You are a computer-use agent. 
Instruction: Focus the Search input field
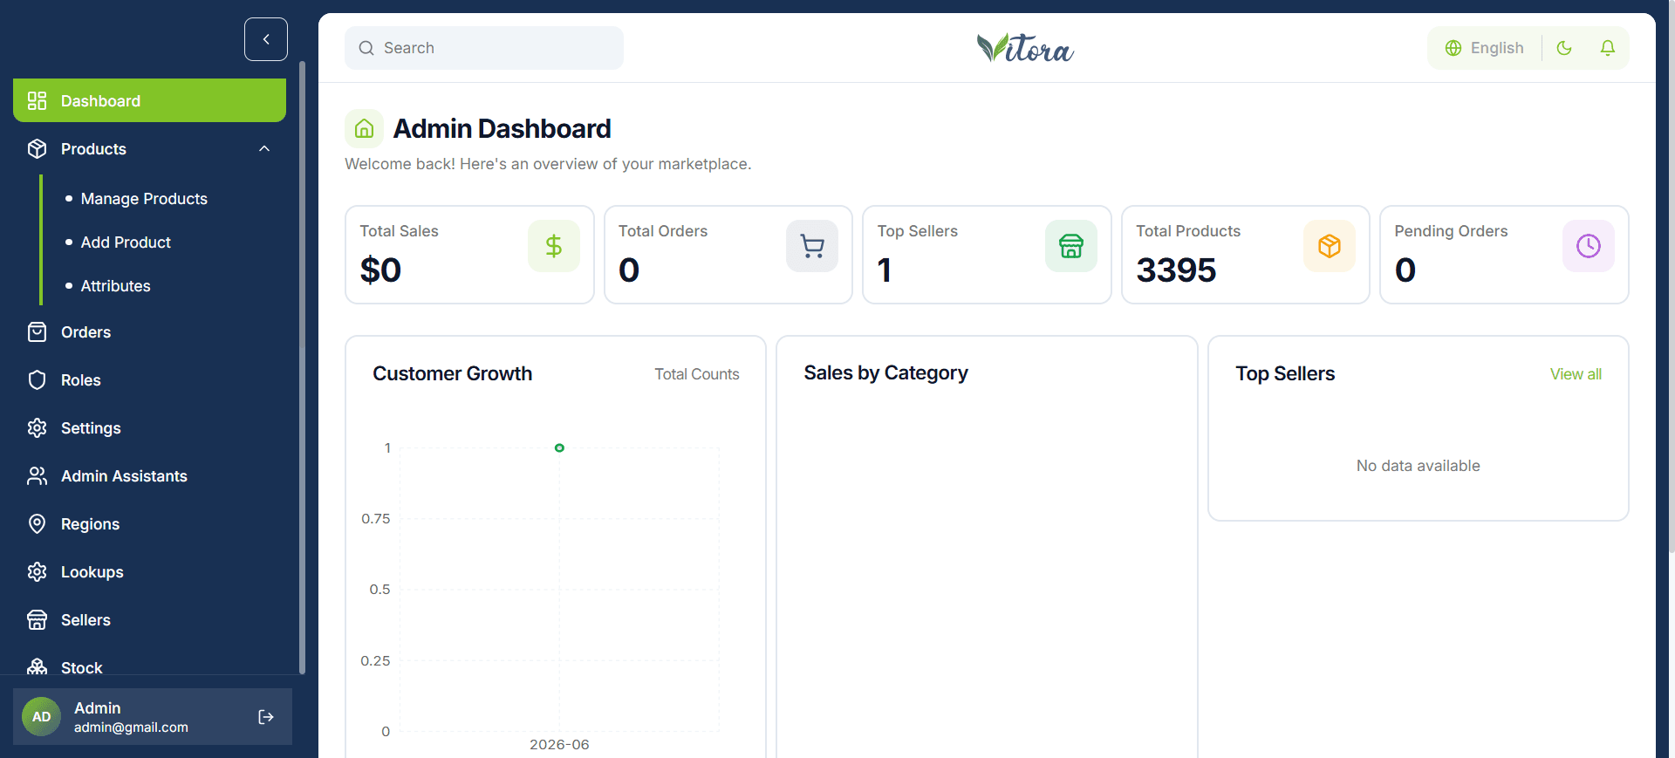(x=484, y=48)
